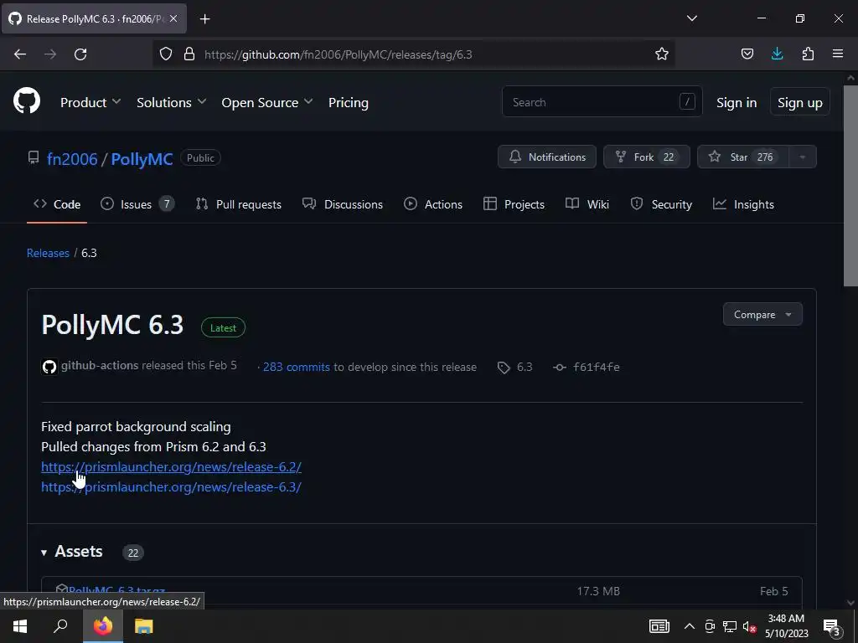The width and height of the screenshot is (858, 643).
Task: Switch to the Issues tab
Action: click(137, 204)
